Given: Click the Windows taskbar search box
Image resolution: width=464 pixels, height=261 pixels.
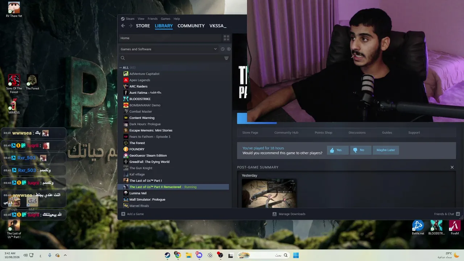Looking at the screenshot, I should tap(264, 255).
